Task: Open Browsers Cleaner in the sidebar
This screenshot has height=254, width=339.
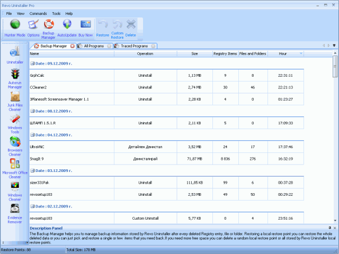Action: [15, 146]
